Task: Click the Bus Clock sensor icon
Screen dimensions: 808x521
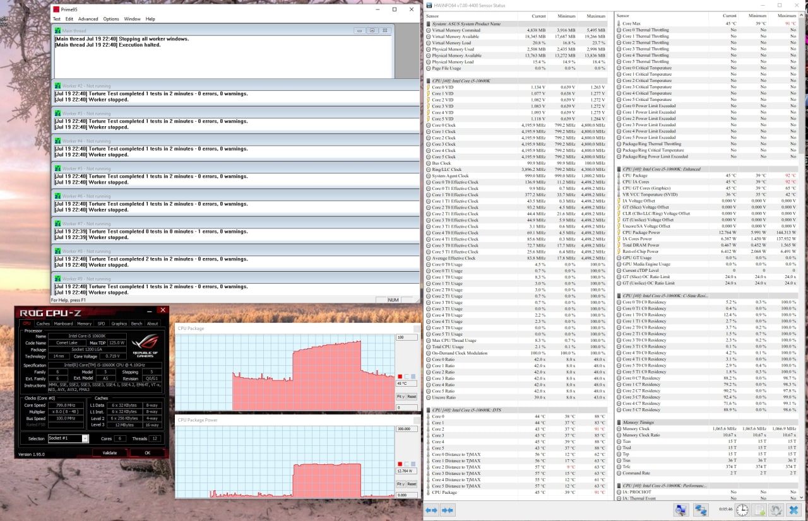Action: 429,163
